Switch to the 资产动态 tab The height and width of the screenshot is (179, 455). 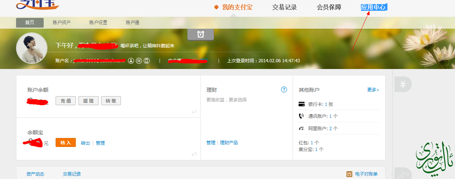(35, 174)
